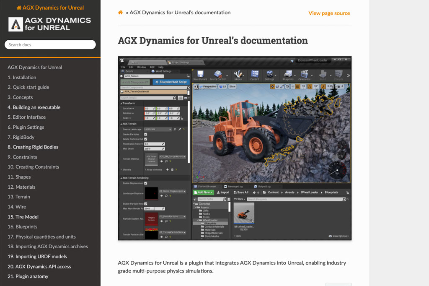The image size is (429, 286).
Task: Select the translate gizmo in the viewport toolbar
Action: click(x=272, y=86)
